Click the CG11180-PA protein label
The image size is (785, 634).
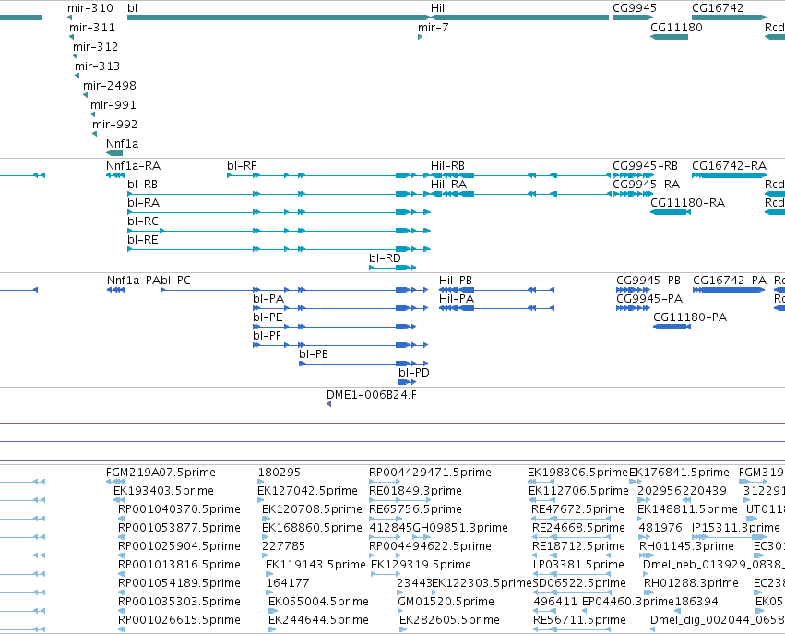(690, 317)
